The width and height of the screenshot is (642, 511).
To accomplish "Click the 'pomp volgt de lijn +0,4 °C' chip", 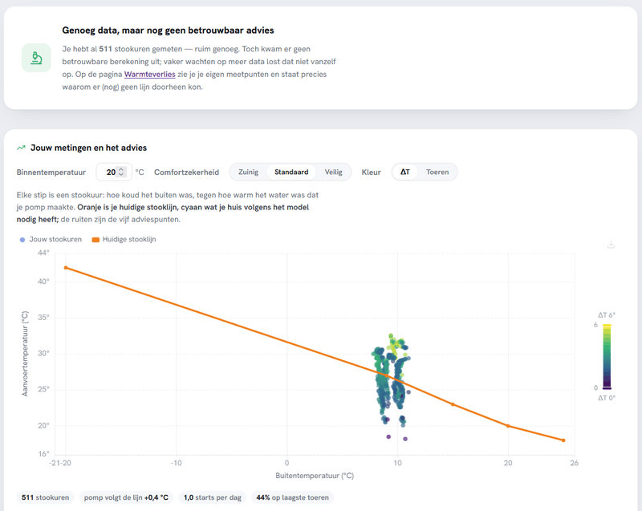I will 126,497.
